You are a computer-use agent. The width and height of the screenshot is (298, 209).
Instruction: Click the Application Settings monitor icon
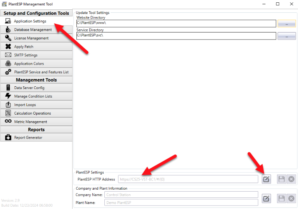tap(8, 21)
